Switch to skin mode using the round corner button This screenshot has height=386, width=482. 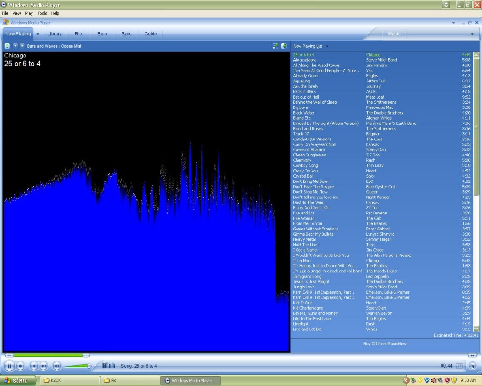[473, 366]
